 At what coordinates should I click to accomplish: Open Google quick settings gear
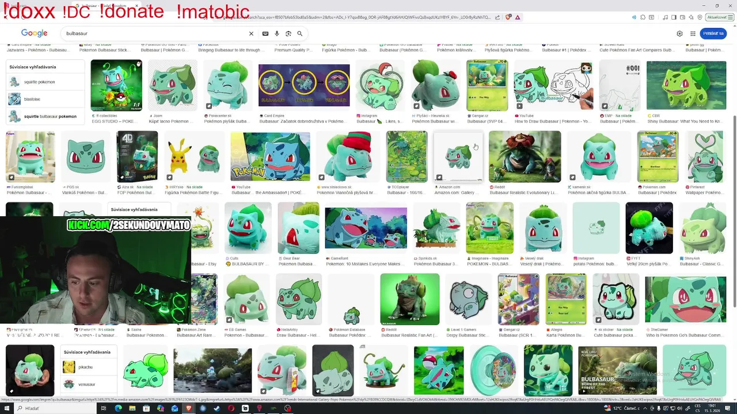coord(679,33)
